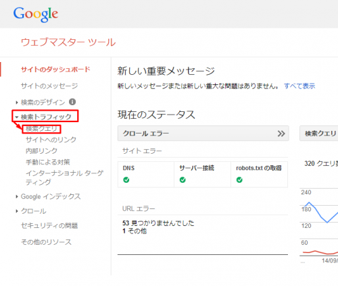
Task: Click info icon next to 検索のデザイン
Action: pyautogui.click(x=72, y=102)
